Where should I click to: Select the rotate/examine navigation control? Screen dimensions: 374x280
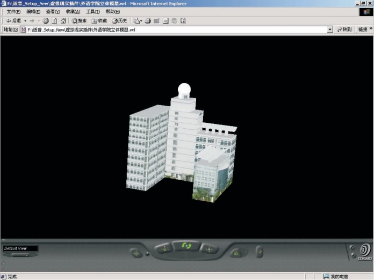[x=186, y=246]
